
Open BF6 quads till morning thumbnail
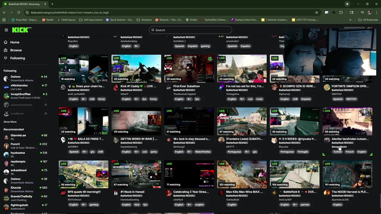tap(83, 174)
